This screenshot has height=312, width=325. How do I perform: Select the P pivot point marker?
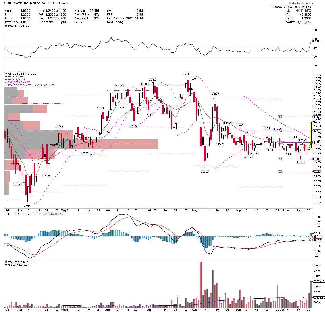(x=280, y=142)
